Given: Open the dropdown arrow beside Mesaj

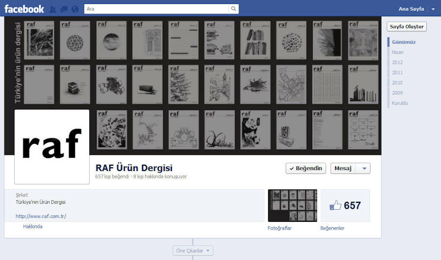Looking at the screenshot, I should point(364,169).
